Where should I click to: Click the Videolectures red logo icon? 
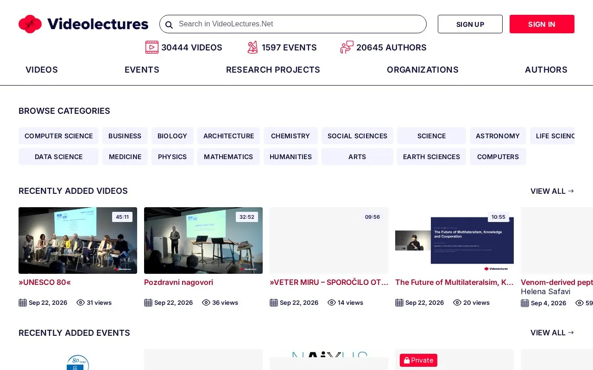pyautogui.click(x=30, y=24)
